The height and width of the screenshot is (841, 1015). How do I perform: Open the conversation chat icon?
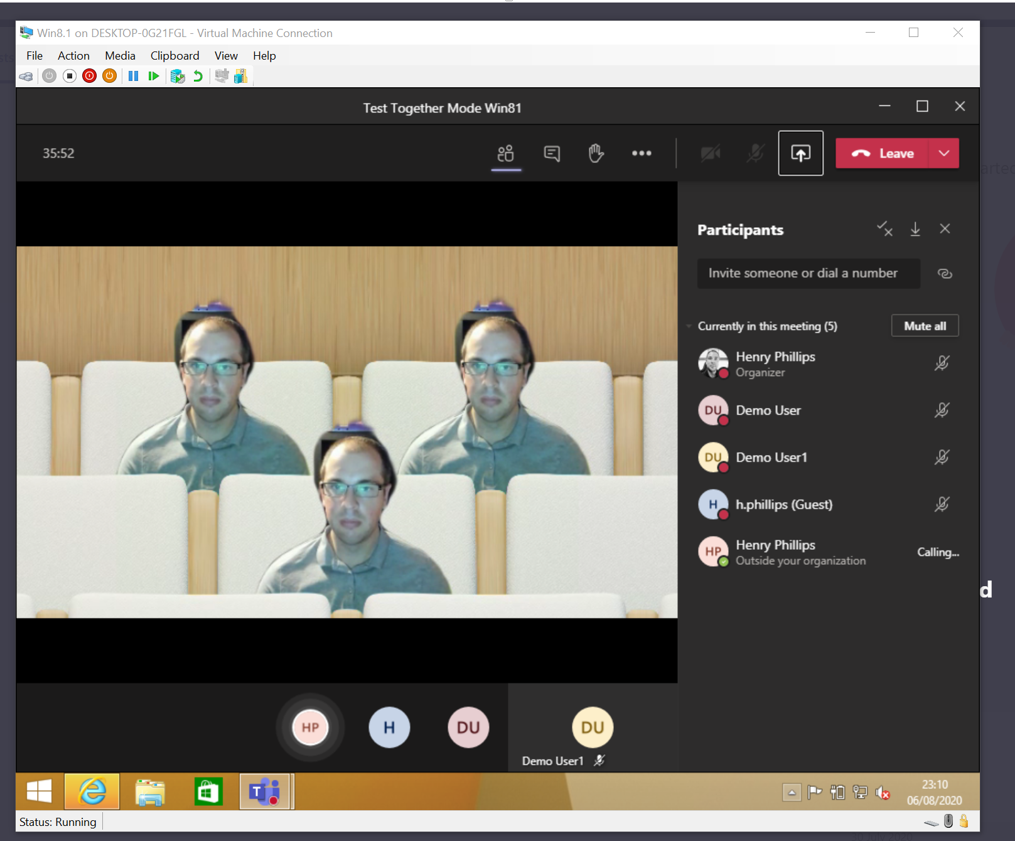coord(552,154)
